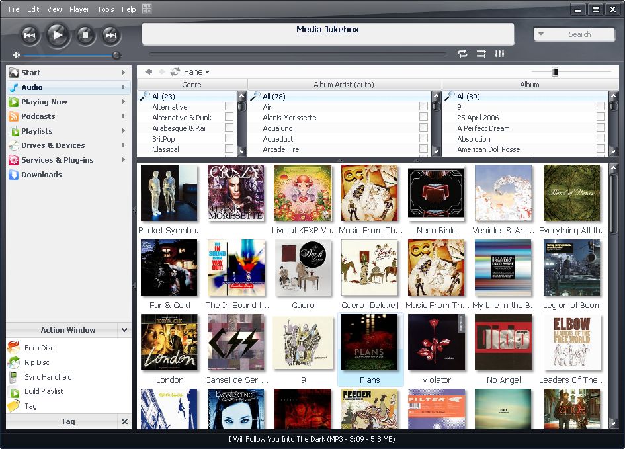The height and width of the screenshot is (449, 625).
Task: Select the Violator album thumbnail
Action: pyautogui.click(x=437, y=343)
